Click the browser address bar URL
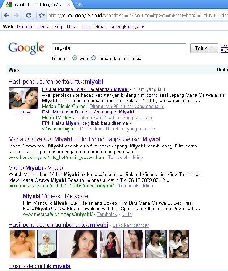Viewport: 228px width, 271px height. [x=138, y=16]
